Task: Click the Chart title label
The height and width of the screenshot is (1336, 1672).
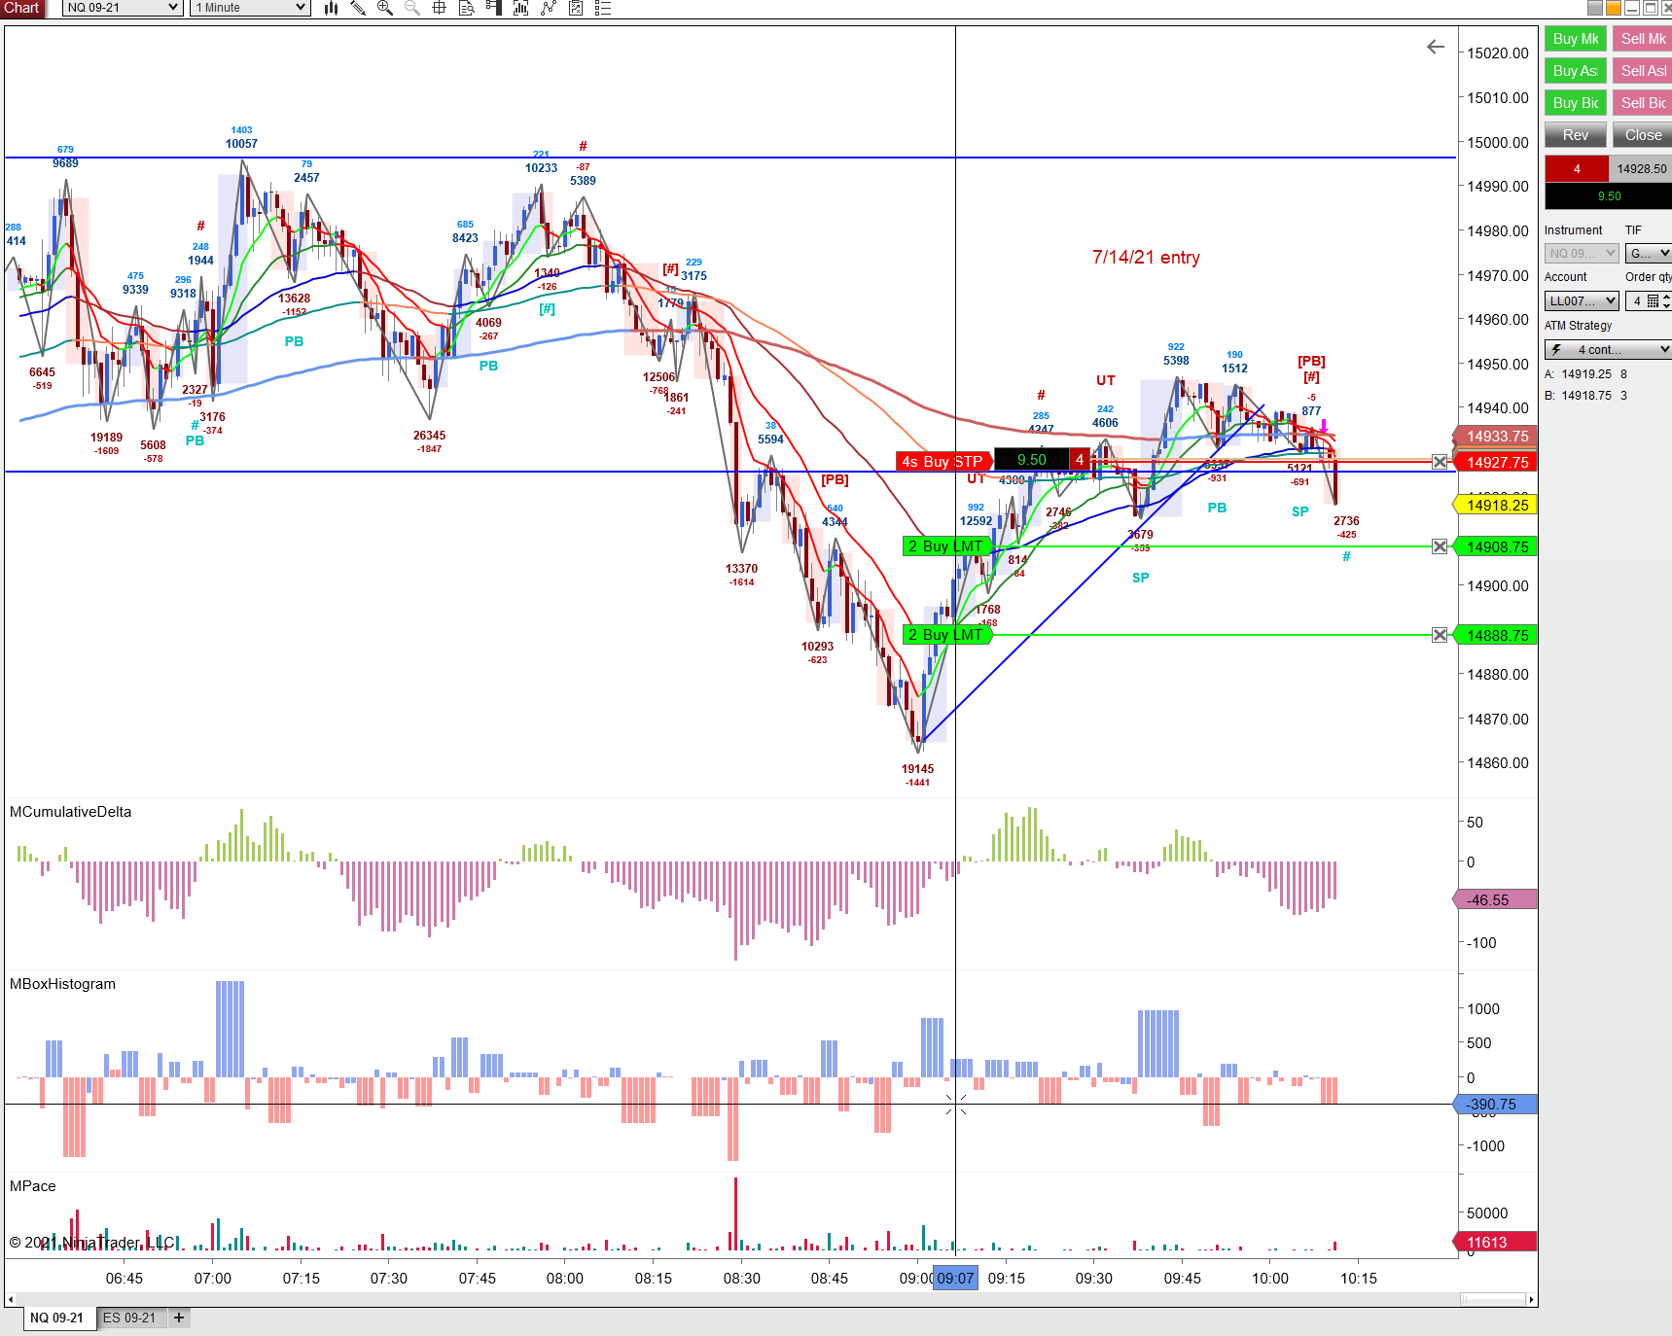Action: [x=21, y=8]
